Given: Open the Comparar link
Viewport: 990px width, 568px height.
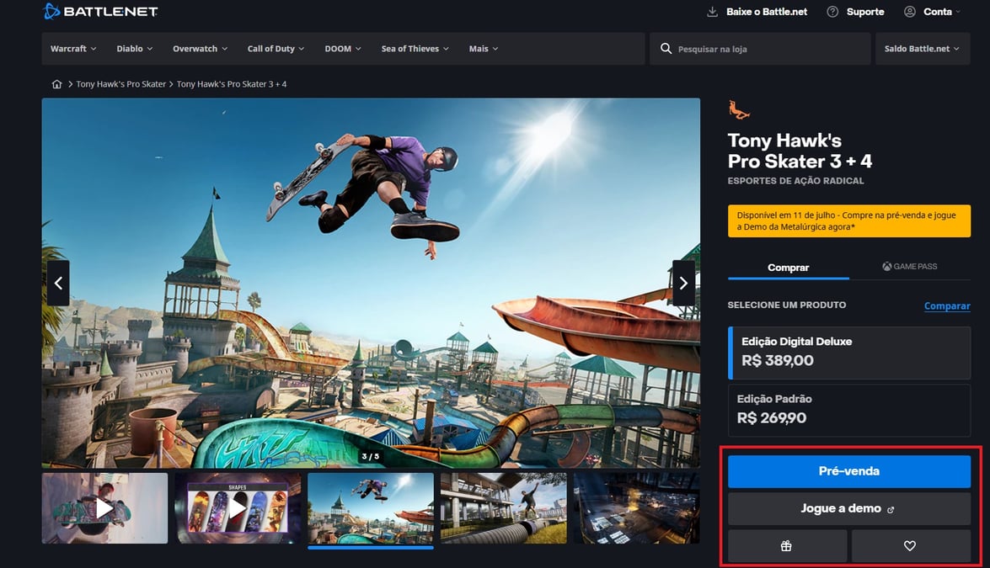Looking at the screenshot, I should (x=947, y=305).
